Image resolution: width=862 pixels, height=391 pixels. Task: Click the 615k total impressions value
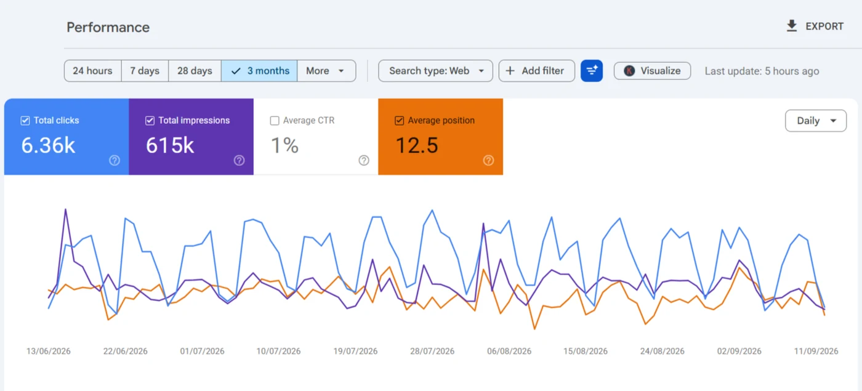170,145
